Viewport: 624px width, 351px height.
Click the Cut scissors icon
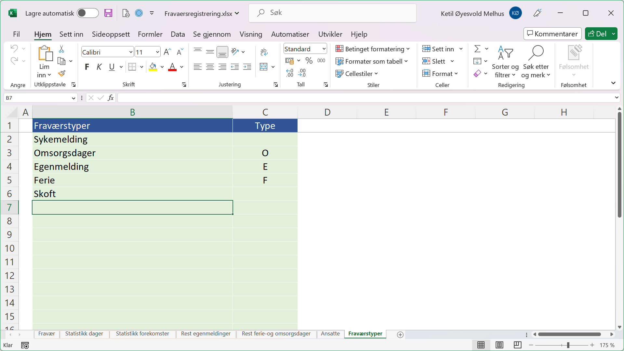click(x=61, y=49)
